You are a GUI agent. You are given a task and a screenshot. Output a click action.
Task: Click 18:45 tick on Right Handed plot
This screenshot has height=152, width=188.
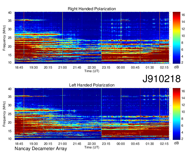pos(19,67)
